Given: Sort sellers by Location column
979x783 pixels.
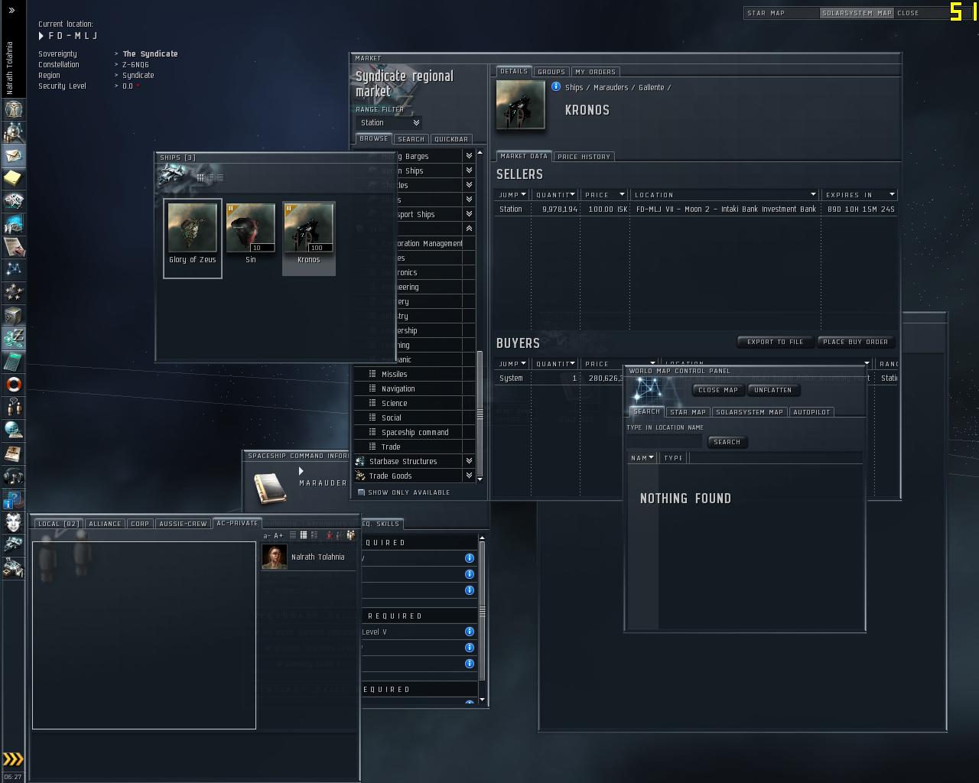Looking at the screenshot, I should click(724, 195).
